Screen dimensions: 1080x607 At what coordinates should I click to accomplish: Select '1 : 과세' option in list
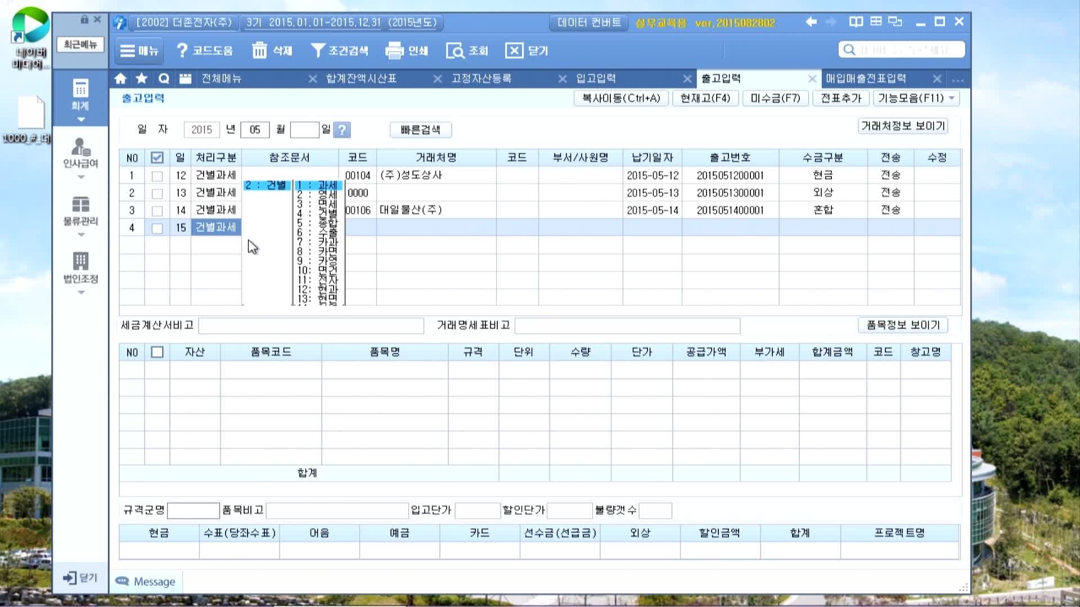tap(318, 185)
